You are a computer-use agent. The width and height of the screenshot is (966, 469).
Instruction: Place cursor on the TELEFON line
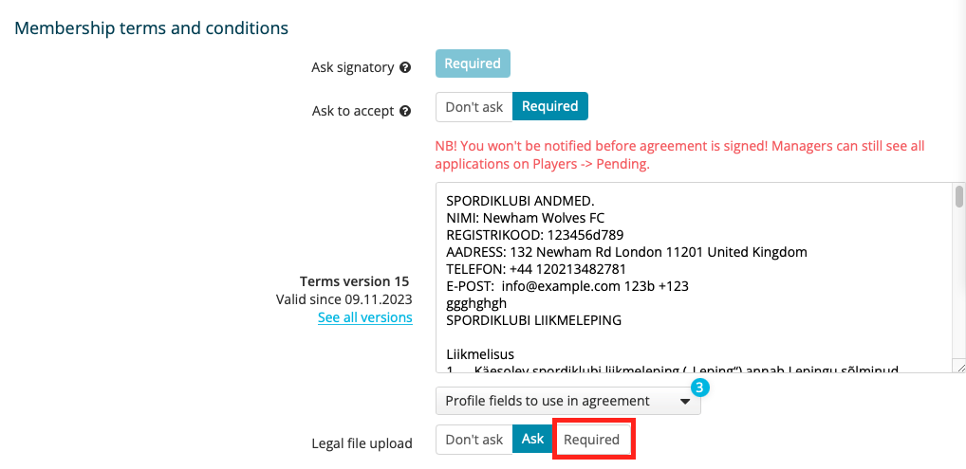tap(536, 269)
